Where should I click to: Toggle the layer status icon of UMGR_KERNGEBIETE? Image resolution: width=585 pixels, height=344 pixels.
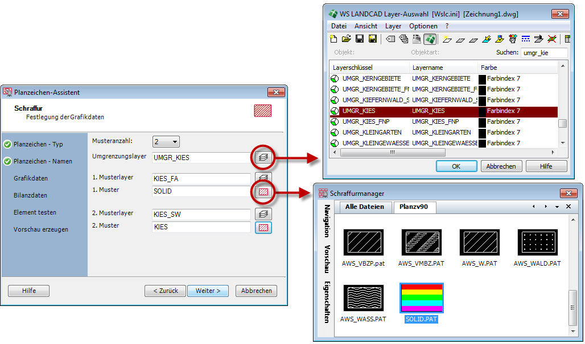point(335,78)
